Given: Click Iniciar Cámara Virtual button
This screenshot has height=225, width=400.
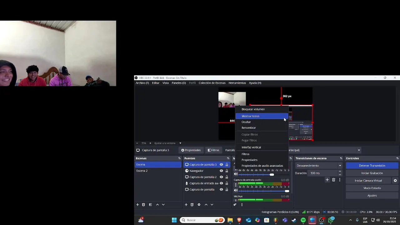Looking at the screenshot, I should [x=368, y=181].
